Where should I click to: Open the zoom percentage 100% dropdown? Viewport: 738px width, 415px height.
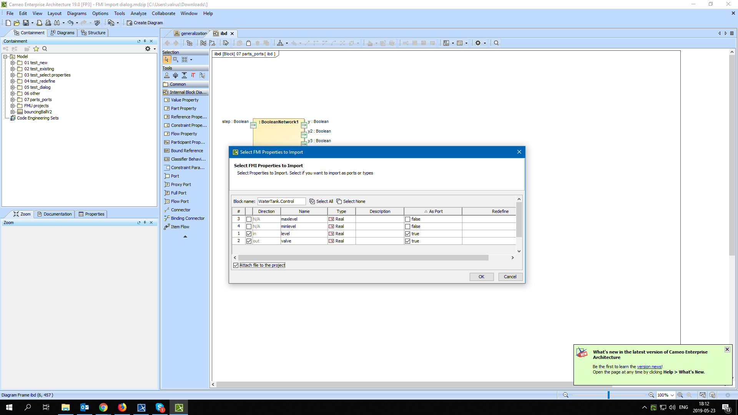click(672, 395)
